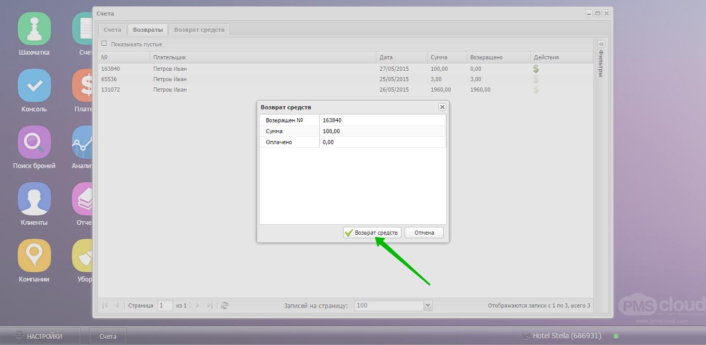Open the Консоль checkmark icon
Image resolution: width=706 pixels, height=345 pixels.
pos(34,85)
